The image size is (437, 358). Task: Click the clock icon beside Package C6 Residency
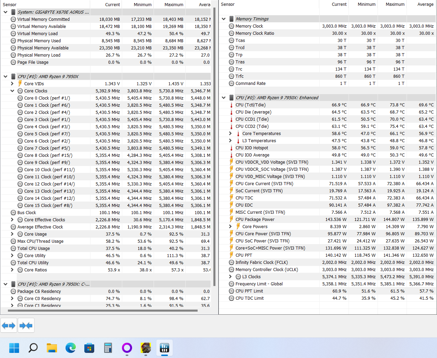(x=13, y=292)
